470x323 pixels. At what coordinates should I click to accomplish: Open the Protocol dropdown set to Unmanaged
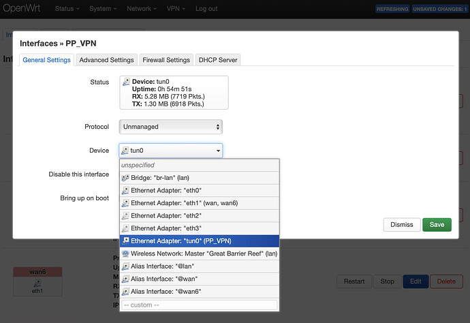pyautogui.click(x=170, y=127)
